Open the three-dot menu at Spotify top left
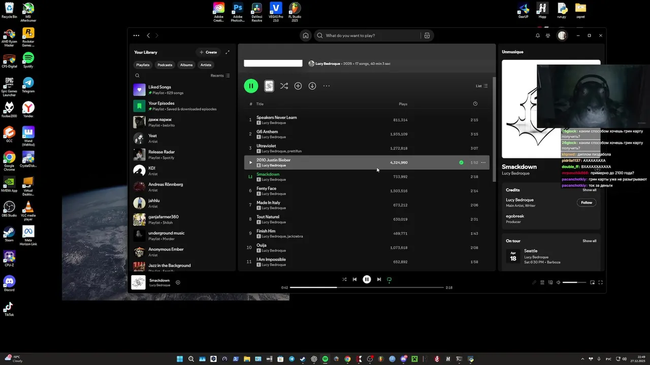This screenshot has height=365, width=650. [x=136, y=35]
